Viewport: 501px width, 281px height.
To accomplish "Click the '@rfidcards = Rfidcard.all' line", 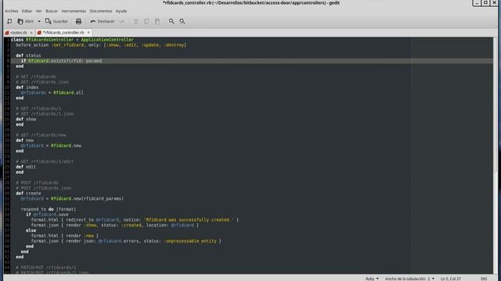I will (52, 93).
